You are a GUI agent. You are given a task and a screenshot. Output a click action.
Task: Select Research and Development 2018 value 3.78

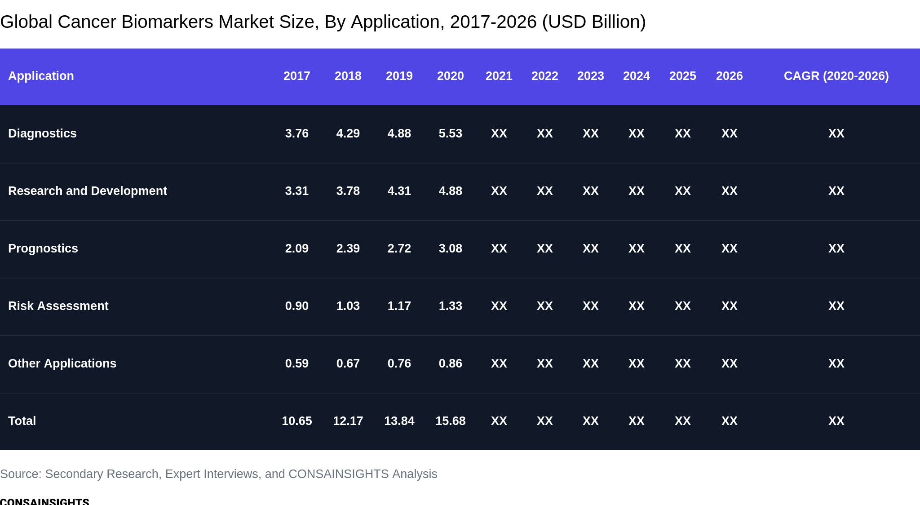(348, 191)
